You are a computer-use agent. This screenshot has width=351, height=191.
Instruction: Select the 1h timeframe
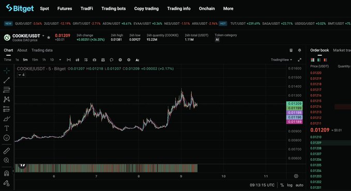coord(44,60)
